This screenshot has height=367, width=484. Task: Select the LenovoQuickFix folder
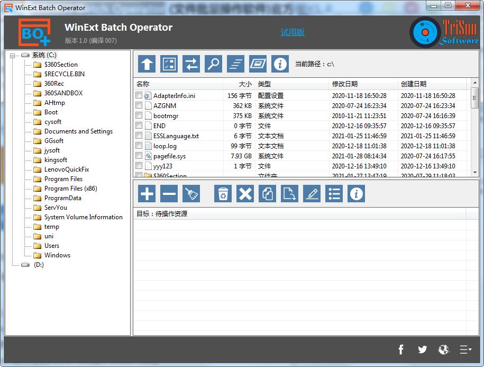click(66, 169)
